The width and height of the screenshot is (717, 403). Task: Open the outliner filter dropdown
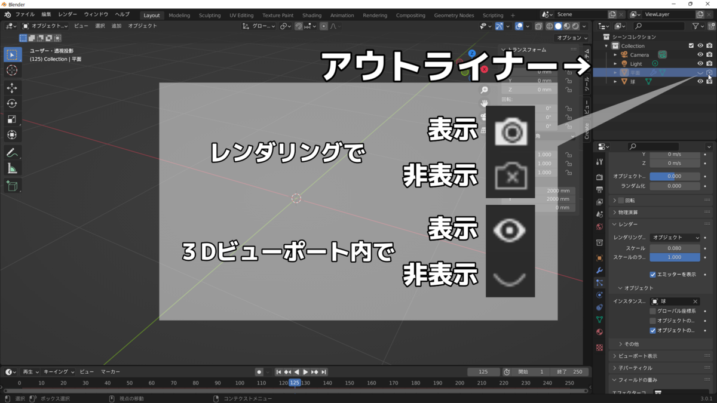click(698, 26)
